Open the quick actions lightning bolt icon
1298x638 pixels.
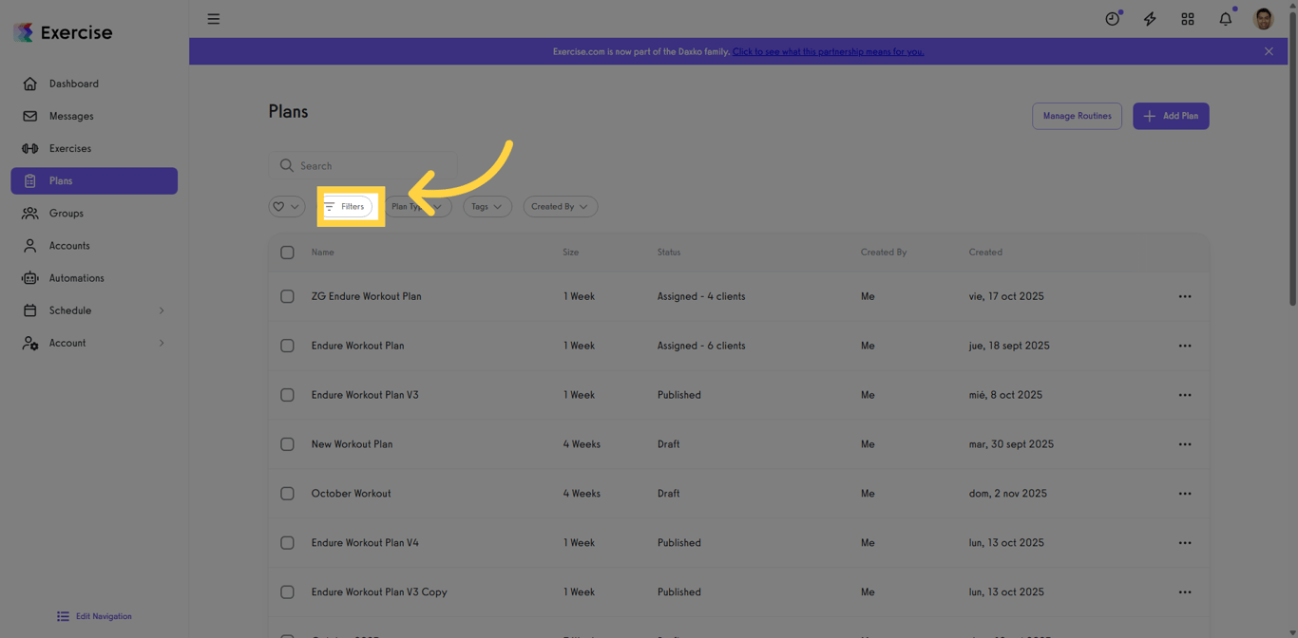[1150, 18]
